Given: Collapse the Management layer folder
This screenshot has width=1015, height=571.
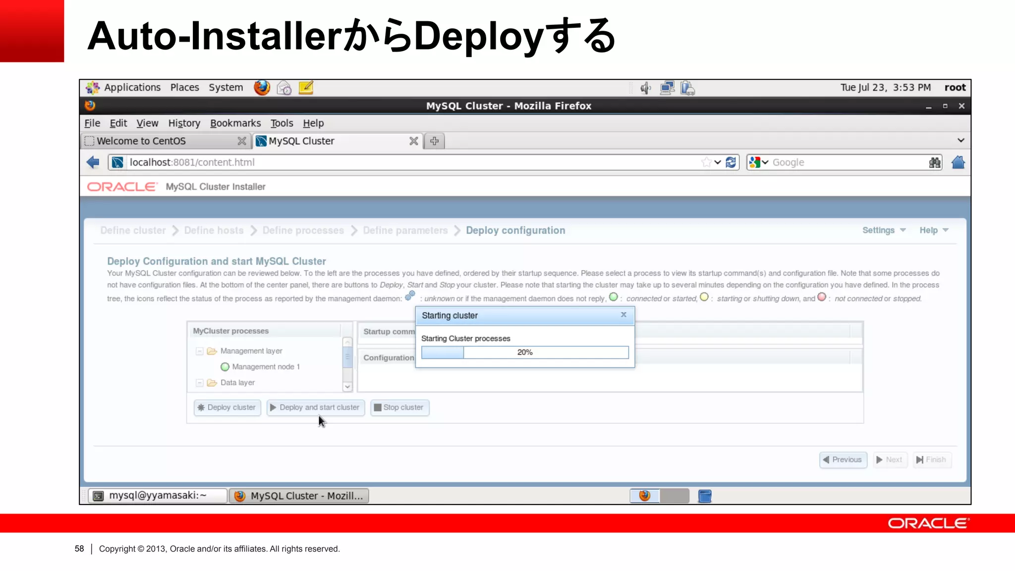Looking at the screenshot, I should click(199, 351).
